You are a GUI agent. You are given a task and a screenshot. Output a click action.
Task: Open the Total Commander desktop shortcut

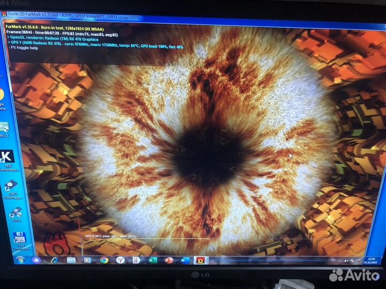(x=19, y=240)
